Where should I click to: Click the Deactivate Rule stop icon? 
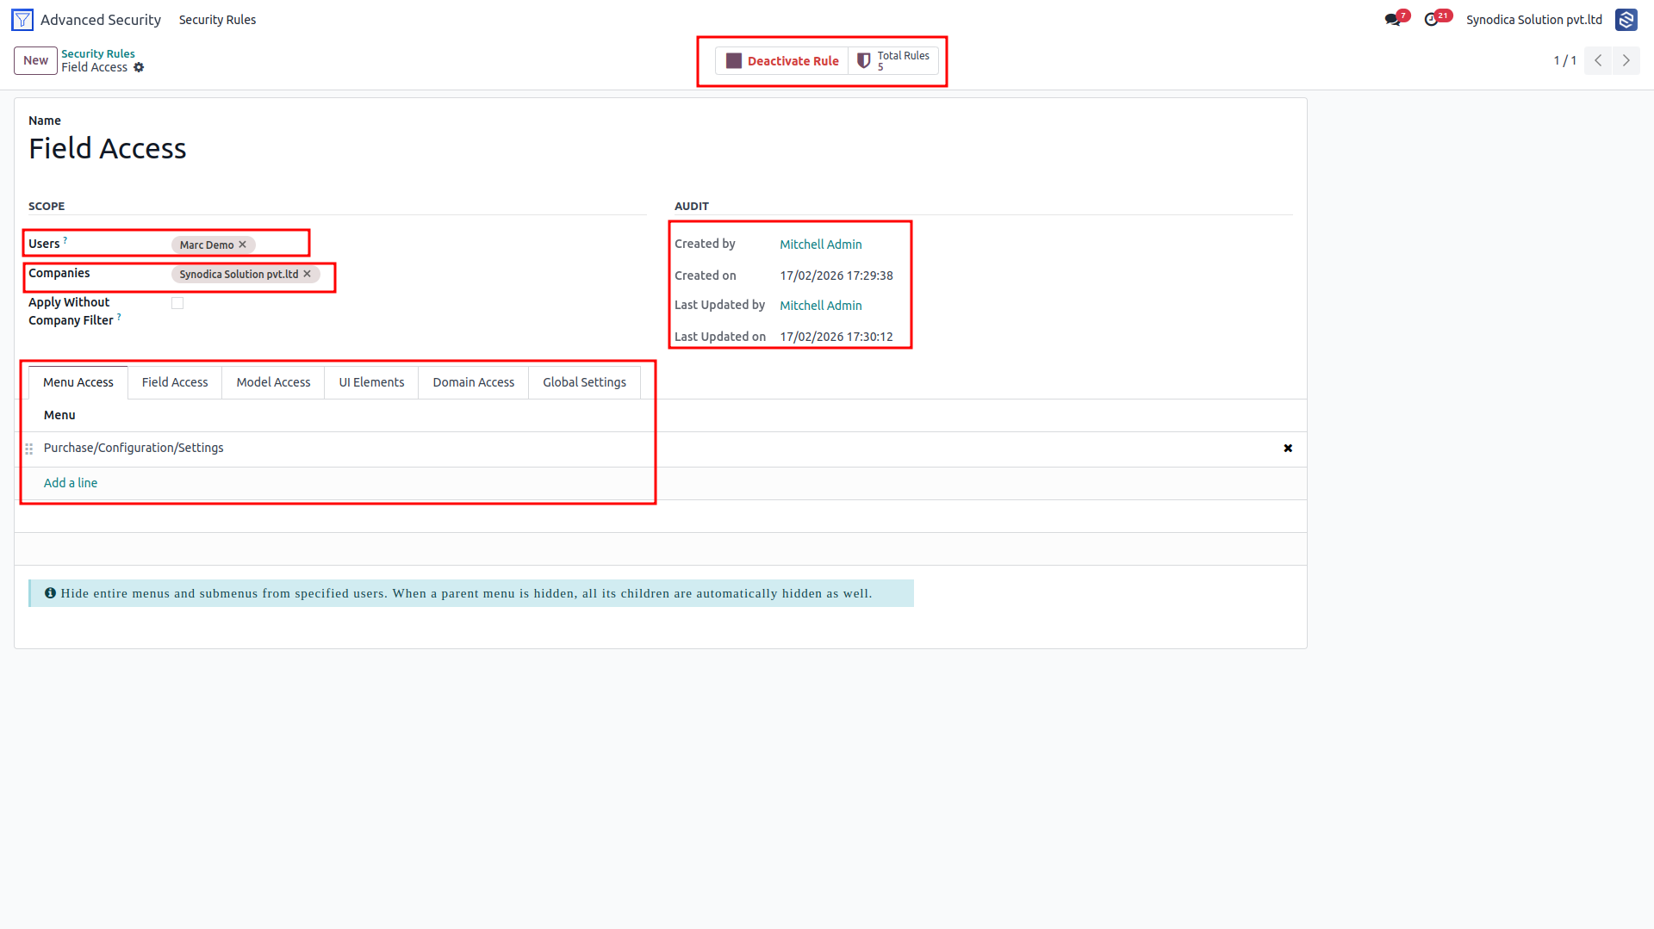tap(734, 61)
